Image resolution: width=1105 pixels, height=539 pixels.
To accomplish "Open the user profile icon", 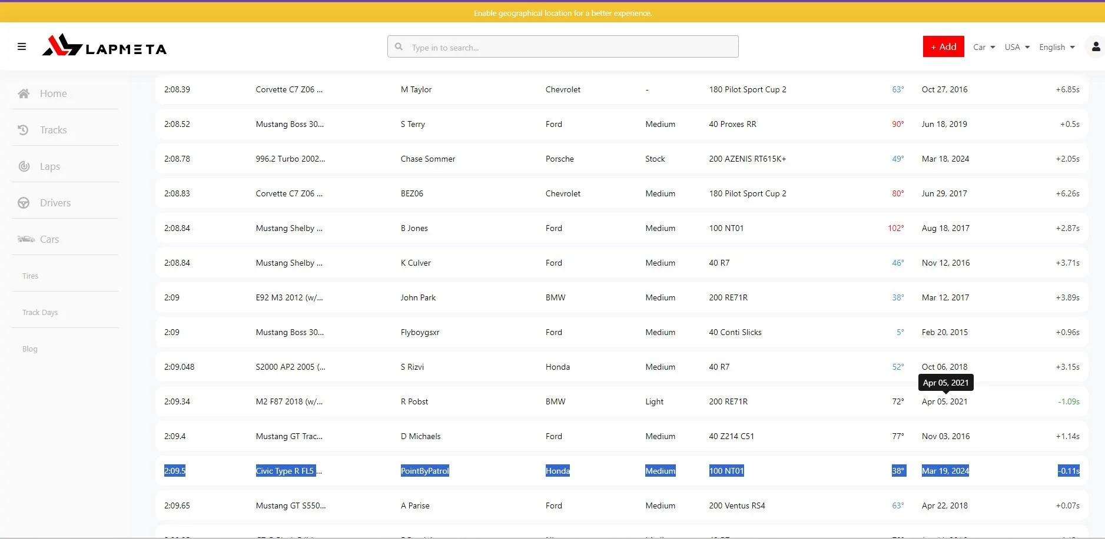I will [x=1096, y=47].
